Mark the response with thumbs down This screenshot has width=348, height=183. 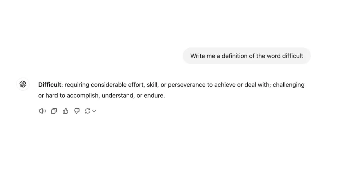[77, 111]
